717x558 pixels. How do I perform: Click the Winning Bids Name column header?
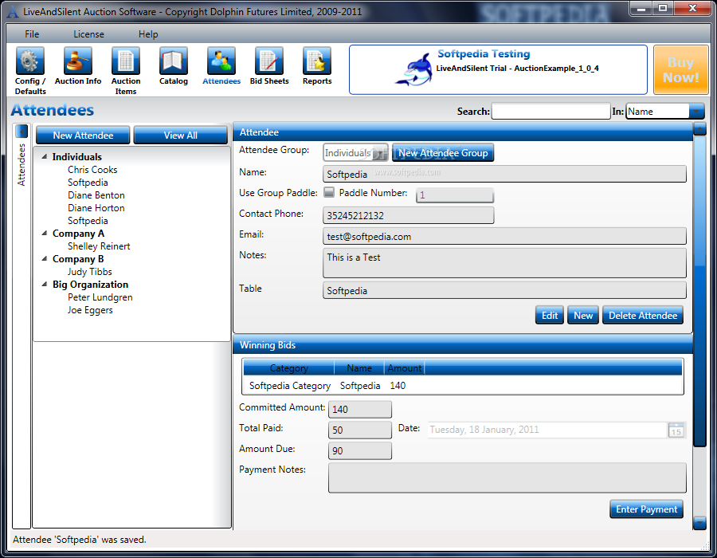(x=359, y=368)
